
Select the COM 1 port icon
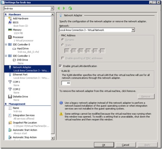(10, 82)
